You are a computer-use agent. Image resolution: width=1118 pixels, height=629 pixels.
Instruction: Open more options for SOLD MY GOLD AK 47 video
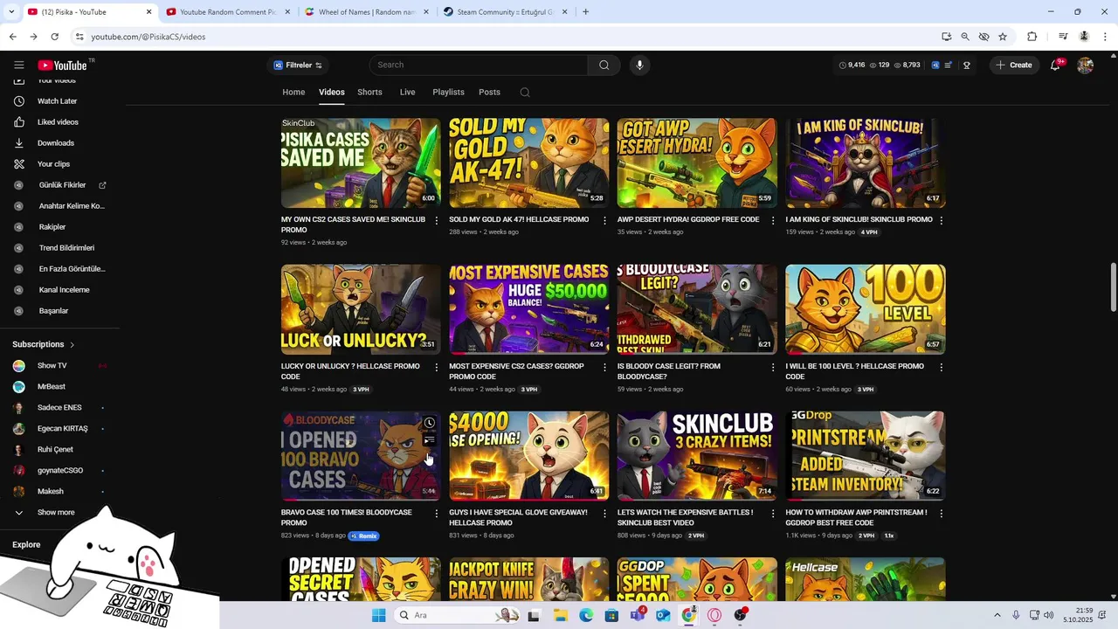point(604,220)
